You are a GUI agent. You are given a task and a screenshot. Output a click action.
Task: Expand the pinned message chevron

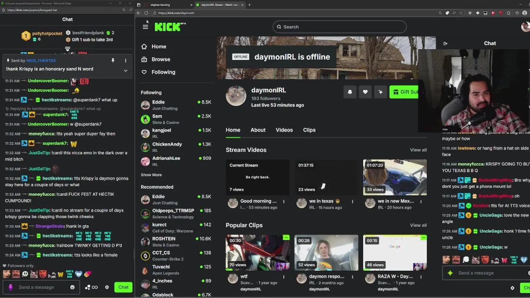coord(125,70)
